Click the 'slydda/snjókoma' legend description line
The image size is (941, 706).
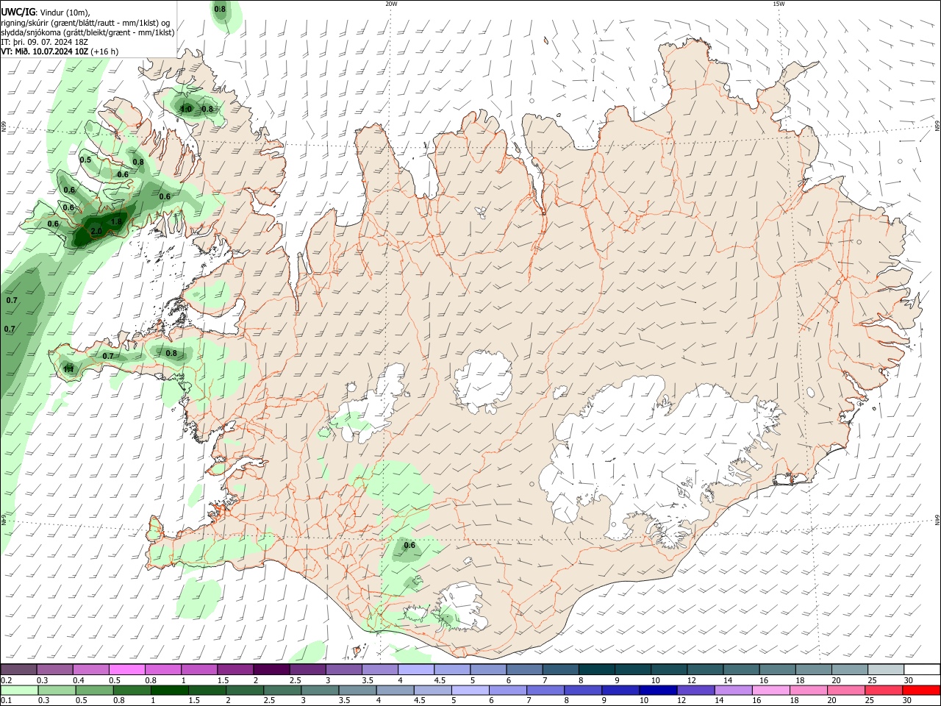(x=87, y=32)
